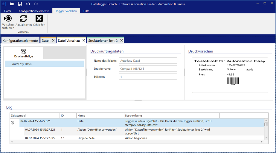Open the Konfigurationselemente ribbon tab
This screenshot has height=153, width=276.
tap(34, 11)
